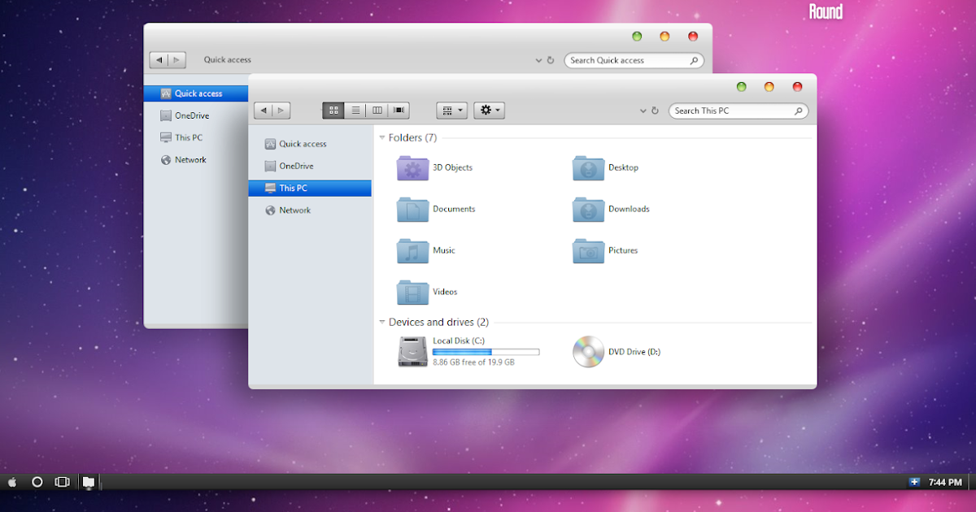Click magnifier in Search Quick access
This screenshot has height=512, width=976.
coord(694,60)
